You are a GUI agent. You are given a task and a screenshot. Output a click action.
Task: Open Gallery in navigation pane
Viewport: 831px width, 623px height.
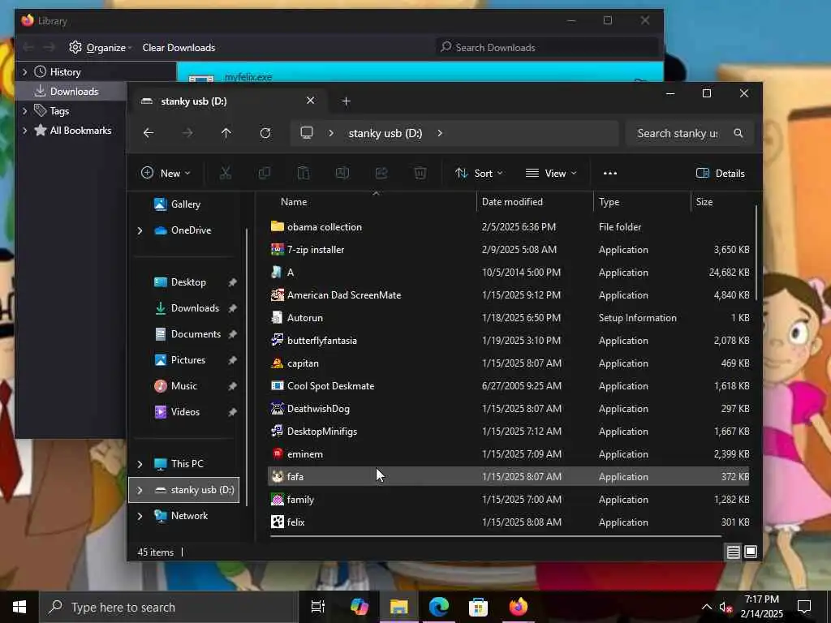186,204
